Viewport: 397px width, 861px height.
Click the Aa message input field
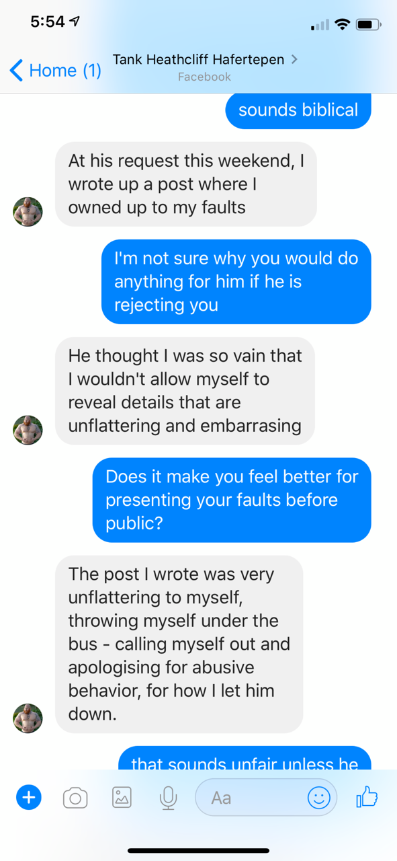(265, 798)
